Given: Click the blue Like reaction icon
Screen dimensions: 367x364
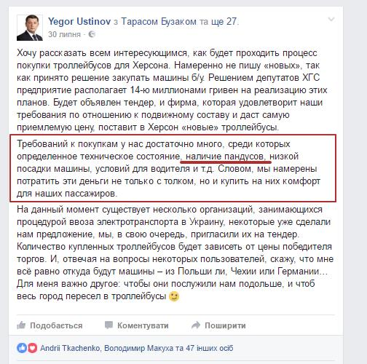Looking at the screenshot, I should (x=22, y=348).
